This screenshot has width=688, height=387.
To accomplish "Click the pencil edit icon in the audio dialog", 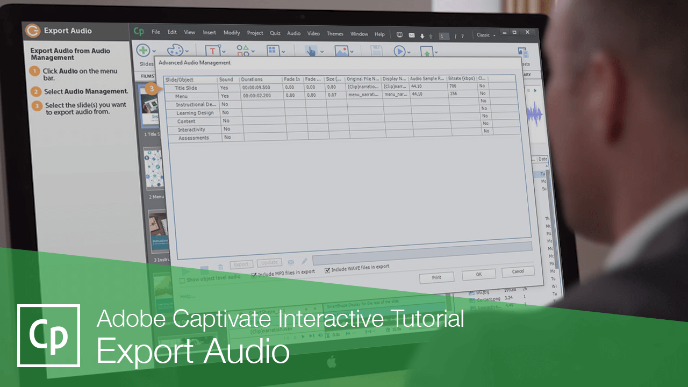I will (x=304, y=261).
